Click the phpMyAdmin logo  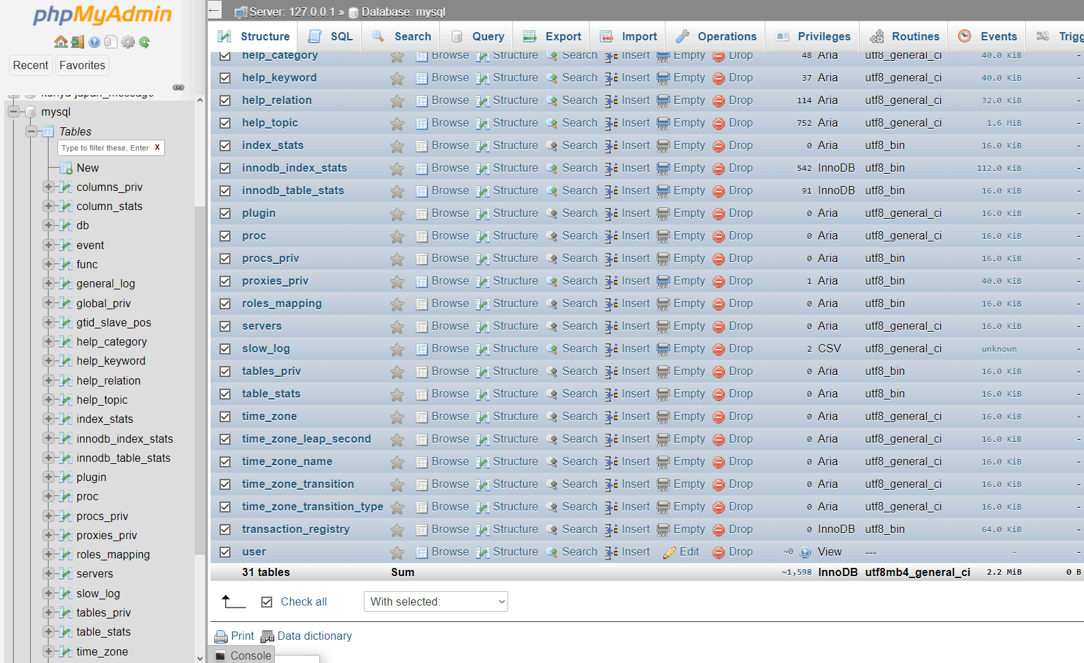[x=103, y=14]
